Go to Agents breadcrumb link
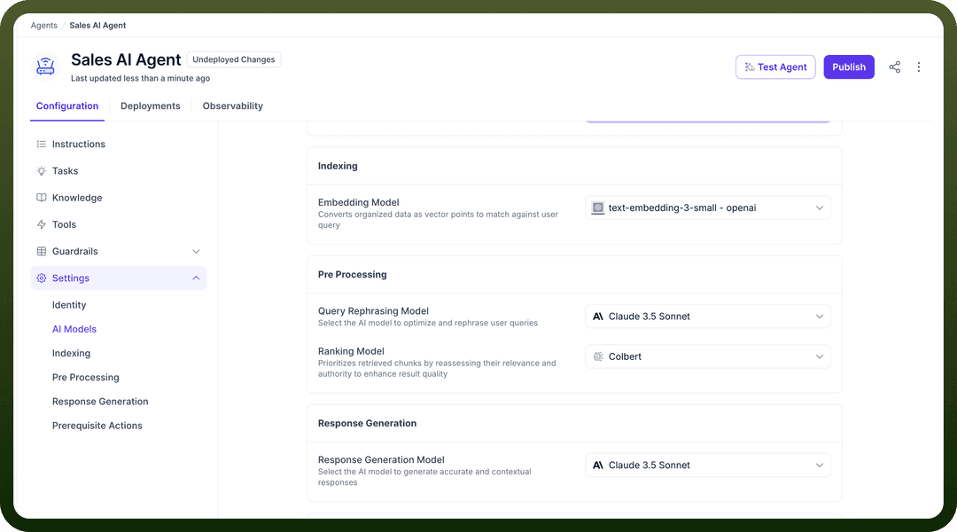This screenshot has width=957, height=532. coord(44,26)
